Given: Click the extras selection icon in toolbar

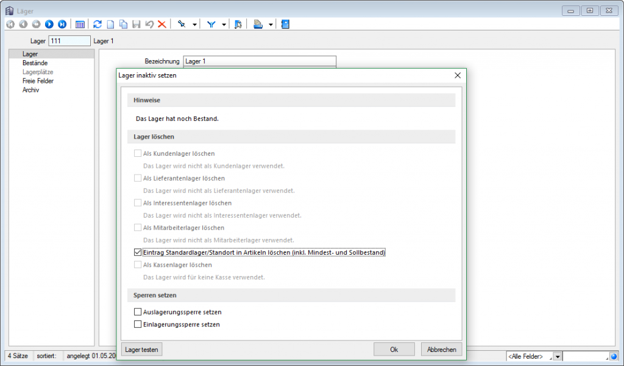Looking at the screenshot, I should pos(238,24).
